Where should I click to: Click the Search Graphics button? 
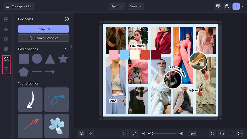[43, 38]
